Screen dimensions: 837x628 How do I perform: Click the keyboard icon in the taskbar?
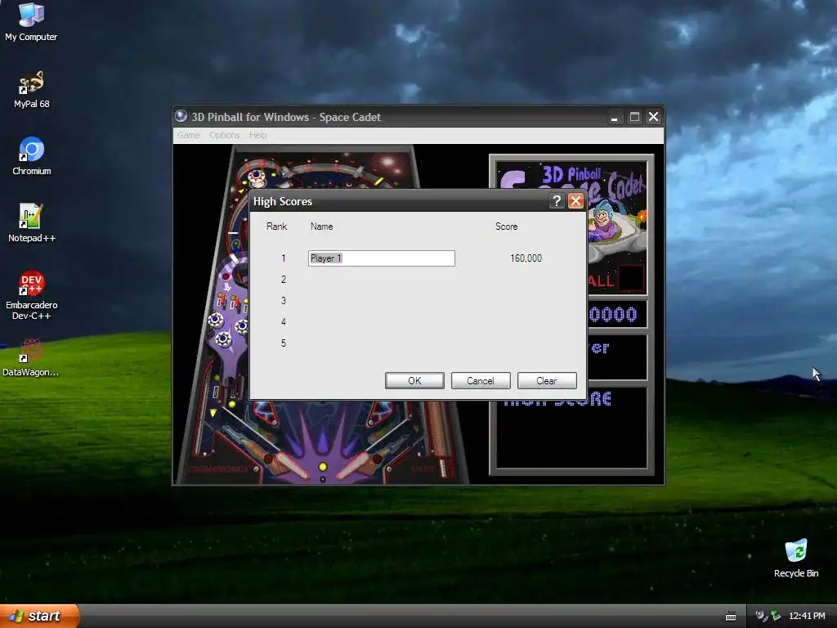[731, 617]
